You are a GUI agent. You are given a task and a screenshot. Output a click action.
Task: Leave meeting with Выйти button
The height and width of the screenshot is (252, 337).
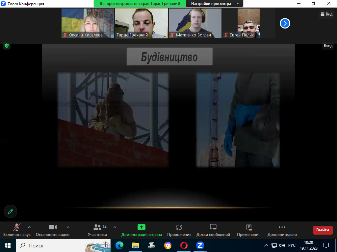(x=323, y=230)
